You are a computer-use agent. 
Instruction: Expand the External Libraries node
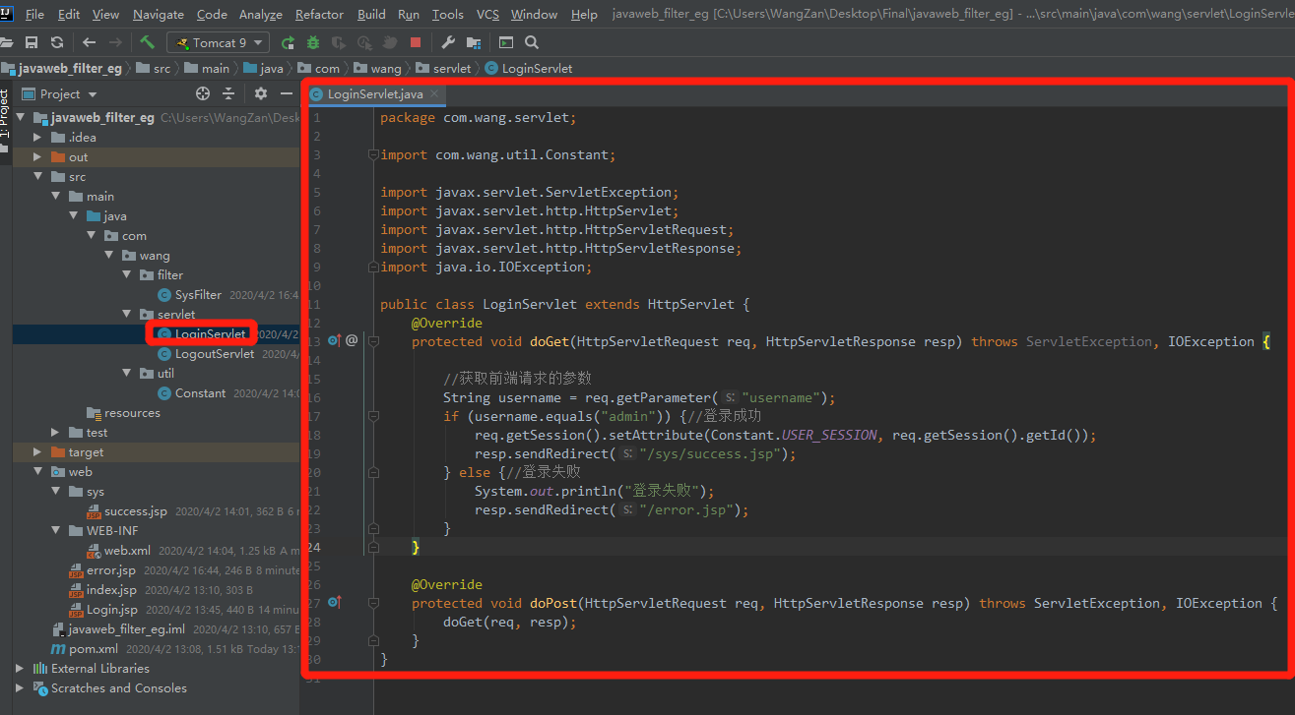20,668
